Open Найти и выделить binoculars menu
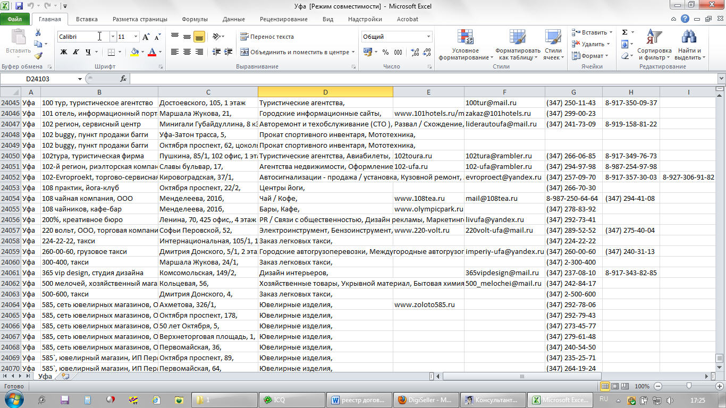Image resolution: width=726 pixels, height=408 pixels. point(689,45)
